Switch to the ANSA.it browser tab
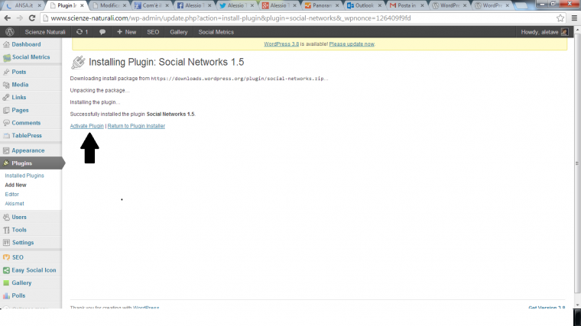Viewport: 581px width, 326px height. (x=23, y=5)
